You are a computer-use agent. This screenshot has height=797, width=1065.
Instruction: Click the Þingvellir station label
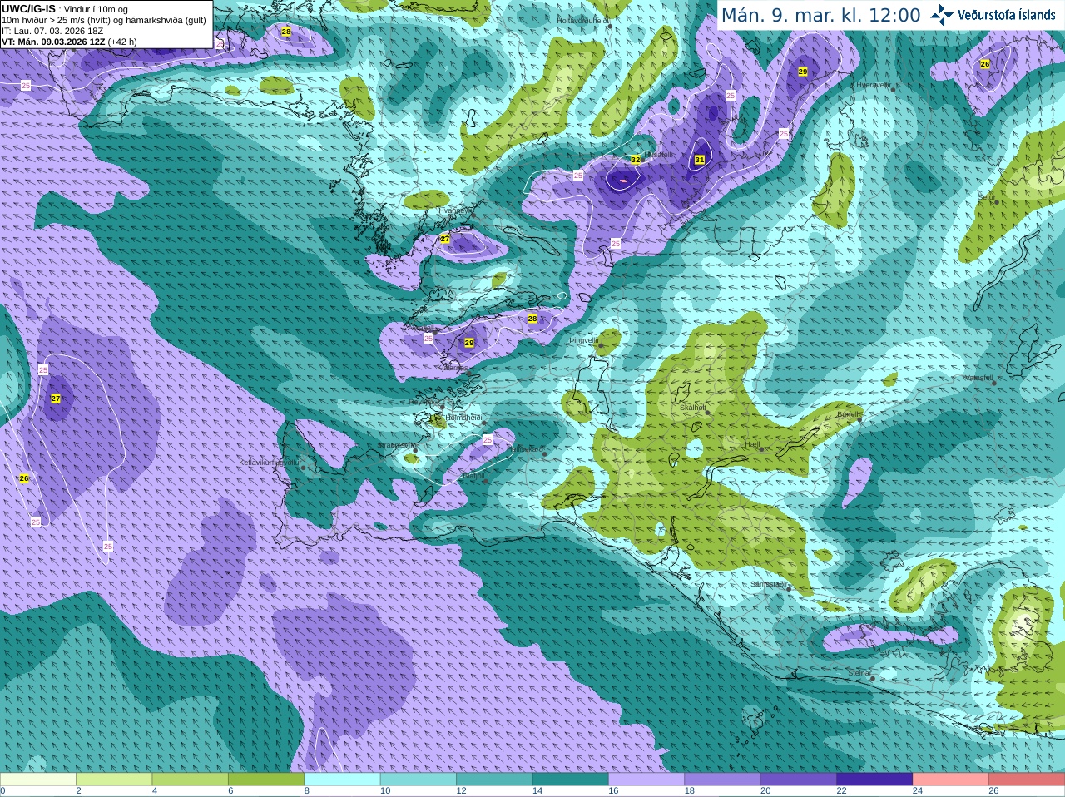tap(584, 340)
